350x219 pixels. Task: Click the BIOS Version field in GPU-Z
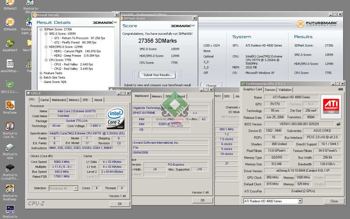299,124
